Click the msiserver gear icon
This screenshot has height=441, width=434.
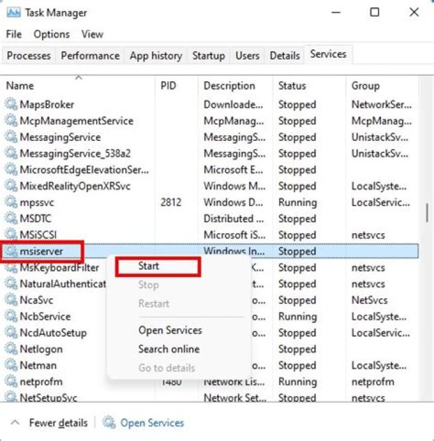tap(11, 251)
